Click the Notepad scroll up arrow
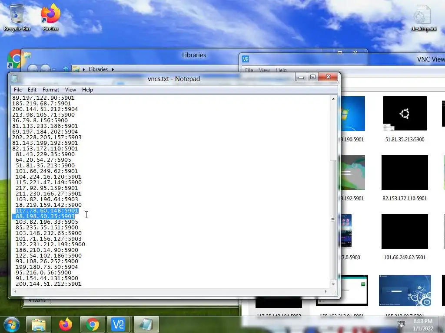The image size is (445, 333). coord(333,99)
